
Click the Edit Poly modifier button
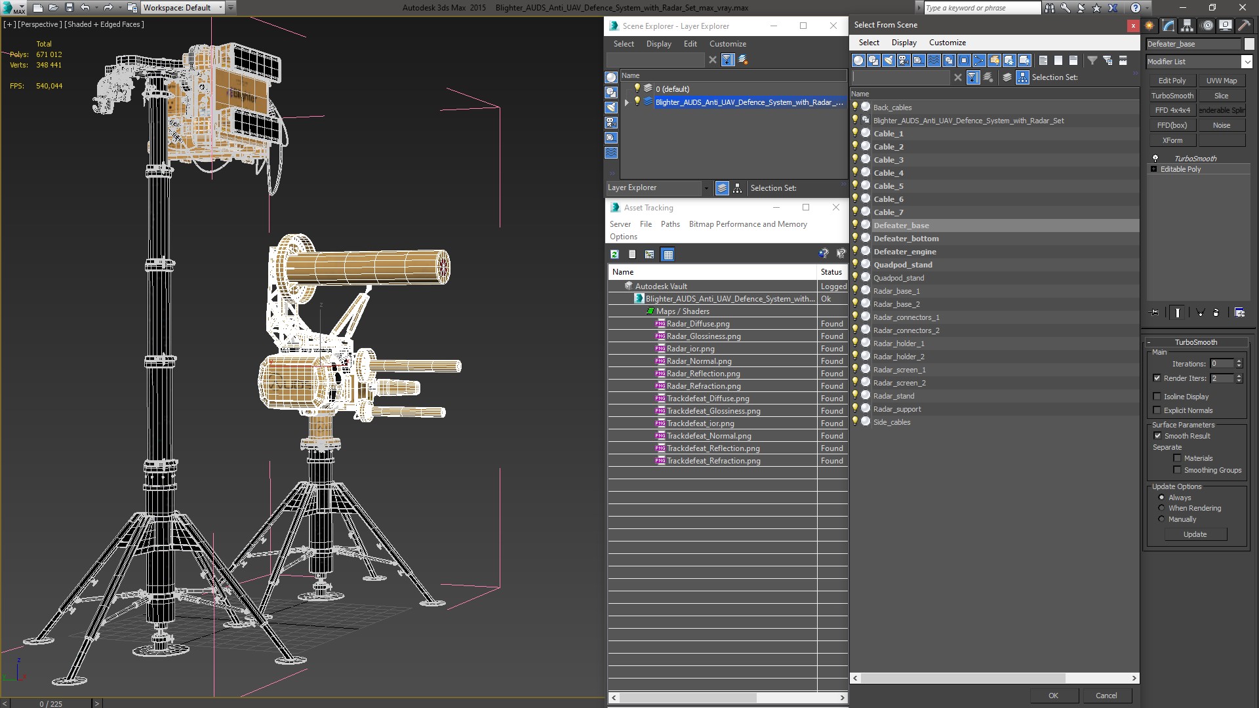[x=1172, y=81]
